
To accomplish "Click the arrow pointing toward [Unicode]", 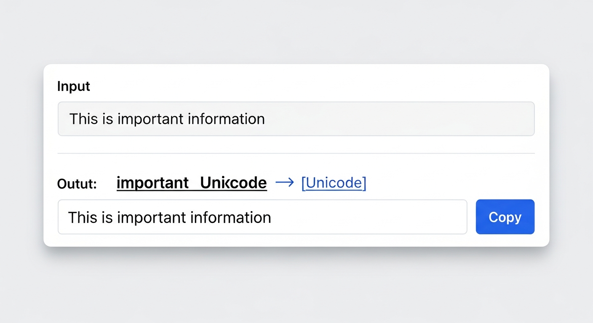I will tap(285, 182).
